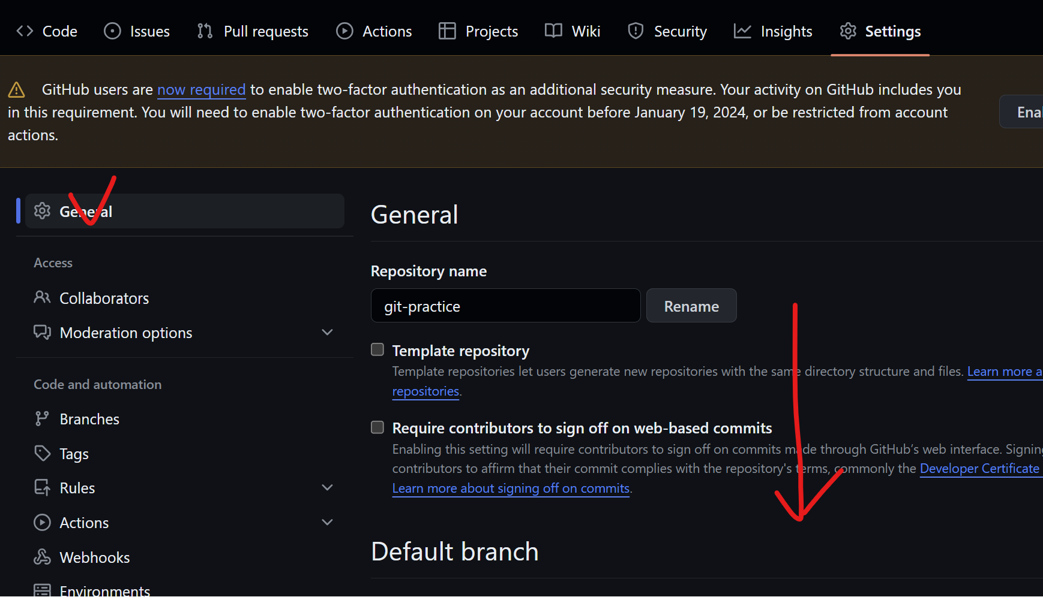The height and width of the screenshot is (597, 1043).
Task: Click the cut-off Enable button in banner
Action: [x=1021, y=112]
